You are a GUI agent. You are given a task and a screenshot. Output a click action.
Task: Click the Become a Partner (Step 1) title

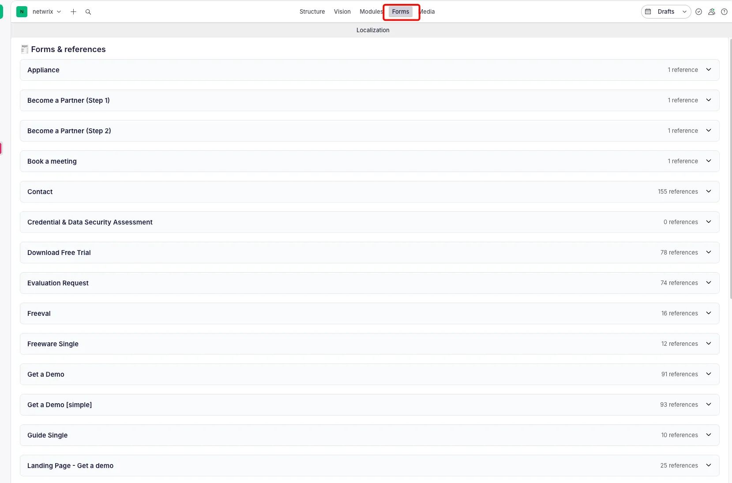pyautogui.click(x=68, y=101)
